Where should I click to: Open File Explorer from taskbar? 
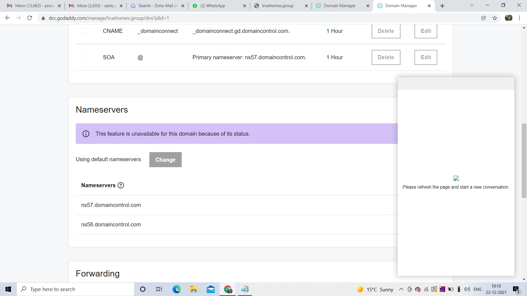coord(194,289)
